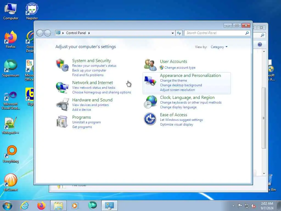The height and width of the screenshot is (211, 281).
Task: Click Choose homegroup and sharing options
Action: (x=102, y=92)
